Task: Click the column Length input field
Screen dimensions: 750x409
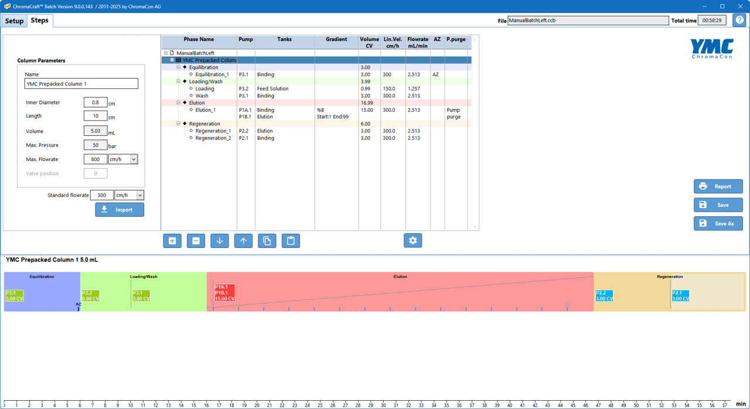Action: pyautogui.click(x=96, y=117)
